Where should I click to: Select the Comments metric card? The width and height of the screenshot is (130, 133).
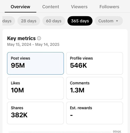point(95,88)
